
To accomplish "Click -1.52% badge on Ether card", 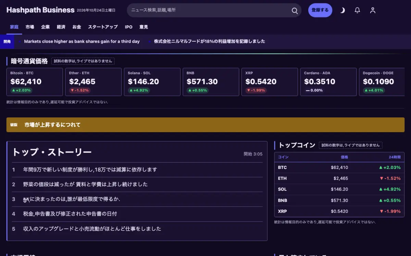I will [x=79, y=90].
